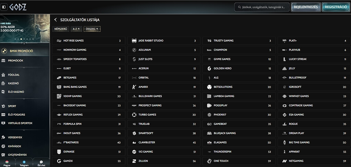
Task: Select the BMW Promóció menu item
Action: pos(25,51)
